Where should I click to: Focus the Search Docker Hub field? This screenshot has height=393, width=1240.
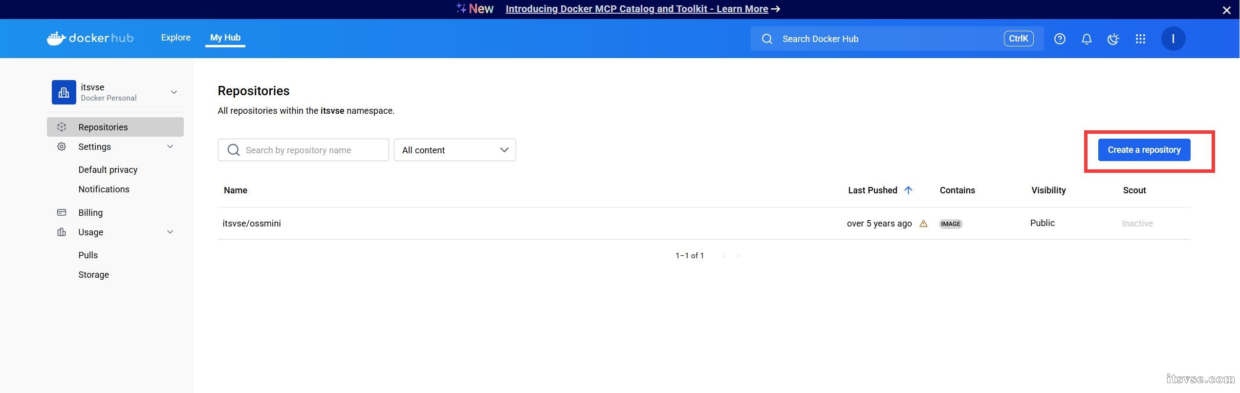coord(897,39)
